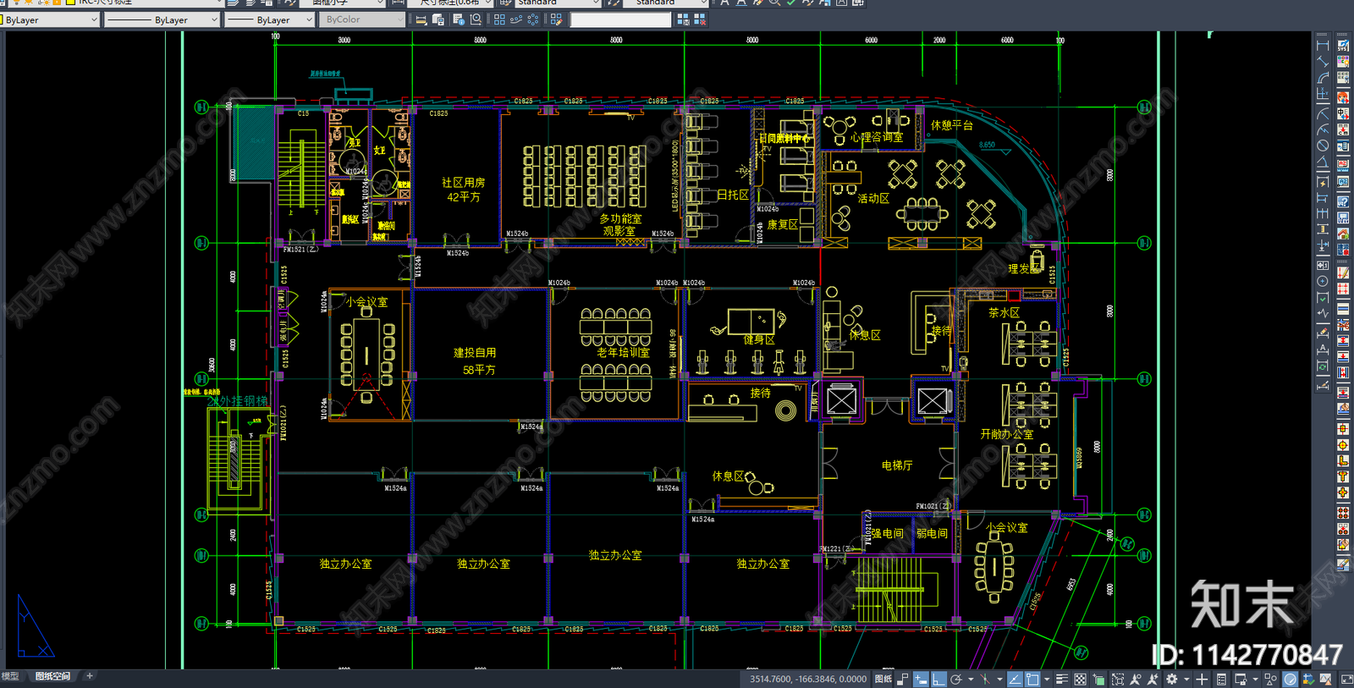The width and height of the screenshot is (1354, 688).
Task: Open the ByLayer linetype dropdown
Action: tap(162, 19)
